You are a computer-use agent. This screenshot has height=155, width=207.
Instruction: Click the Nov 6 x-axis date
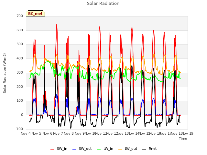click(48, 133)
